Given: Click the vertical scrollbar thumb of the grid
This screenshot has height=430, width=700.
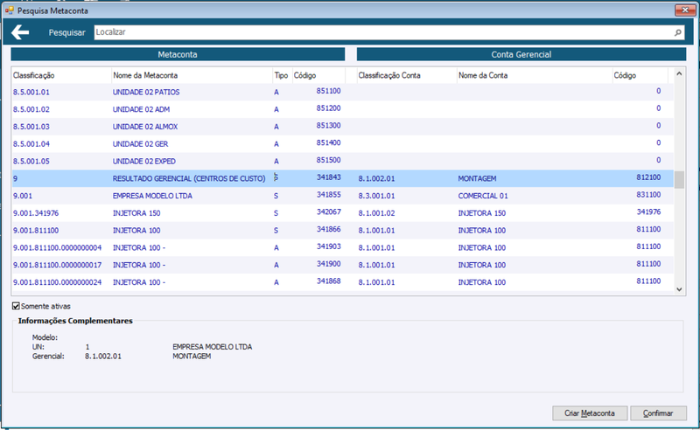Looking at the screenshot, I should [x=679, y=180].
